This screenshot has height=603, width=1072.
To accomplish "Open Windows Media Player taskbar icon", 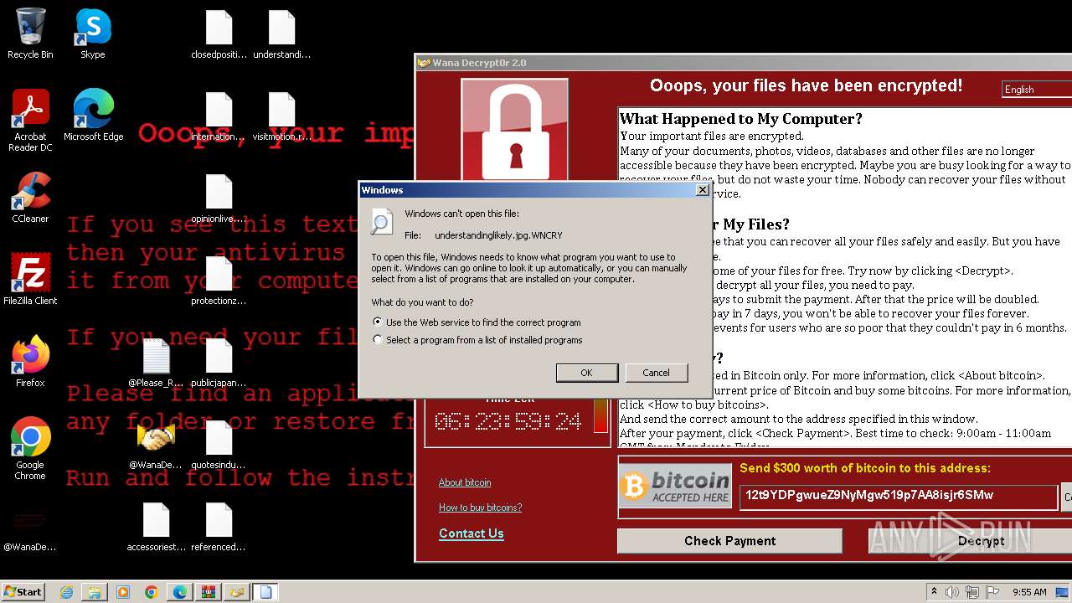I will point(123,592).
